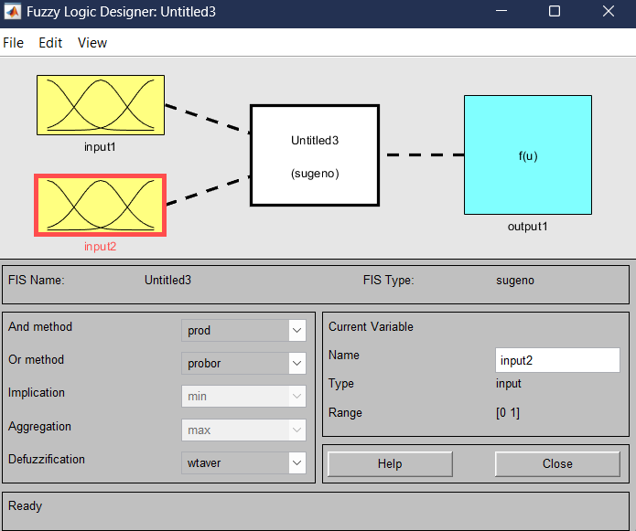Minimize the Fuzzy Logic Designer window
The width and height of the screenshot is (636, 531).
[x=501, y=11]
